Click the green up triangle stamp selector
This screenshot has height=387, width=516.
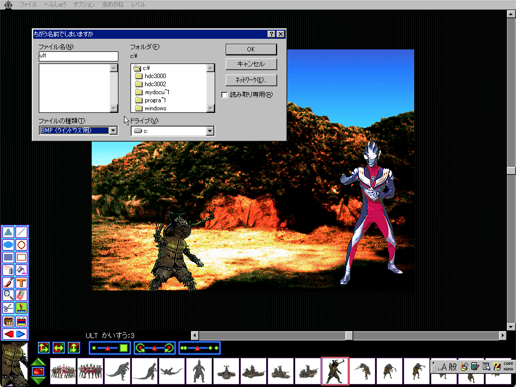coord(38,362)
